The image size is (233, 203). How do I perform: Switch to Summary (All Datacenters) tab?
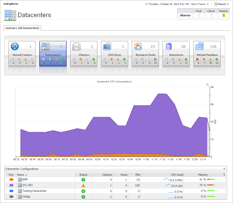point(22,28)
